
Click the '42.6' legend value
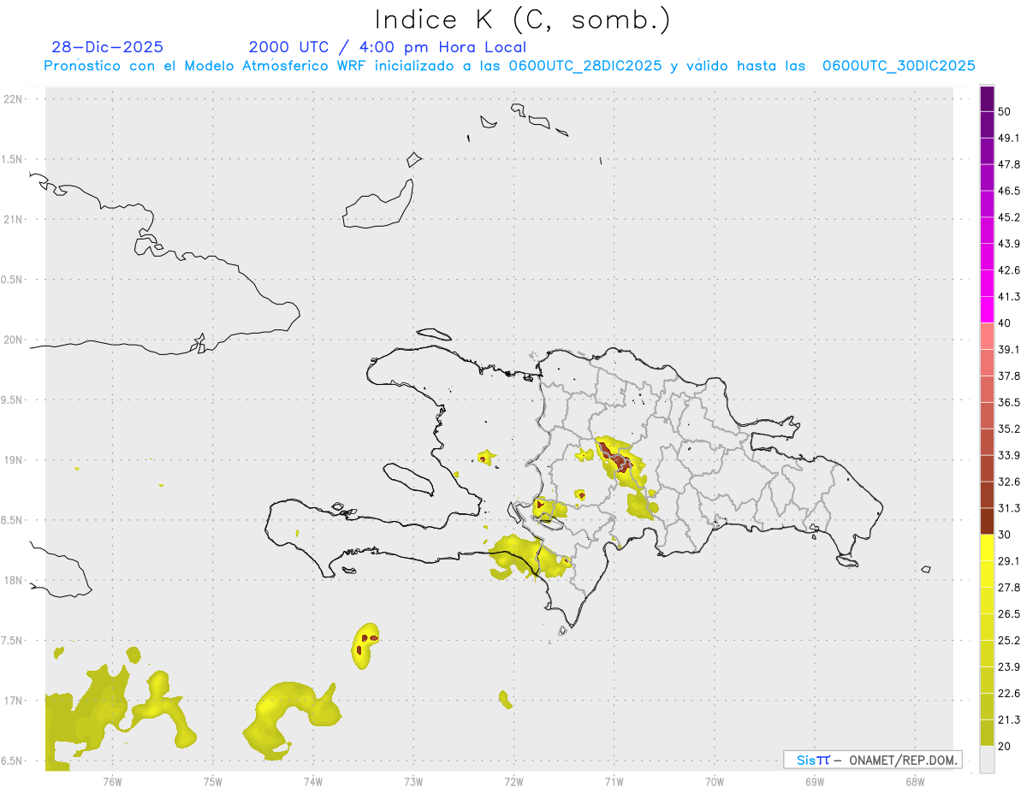(x=1008, y=270)
